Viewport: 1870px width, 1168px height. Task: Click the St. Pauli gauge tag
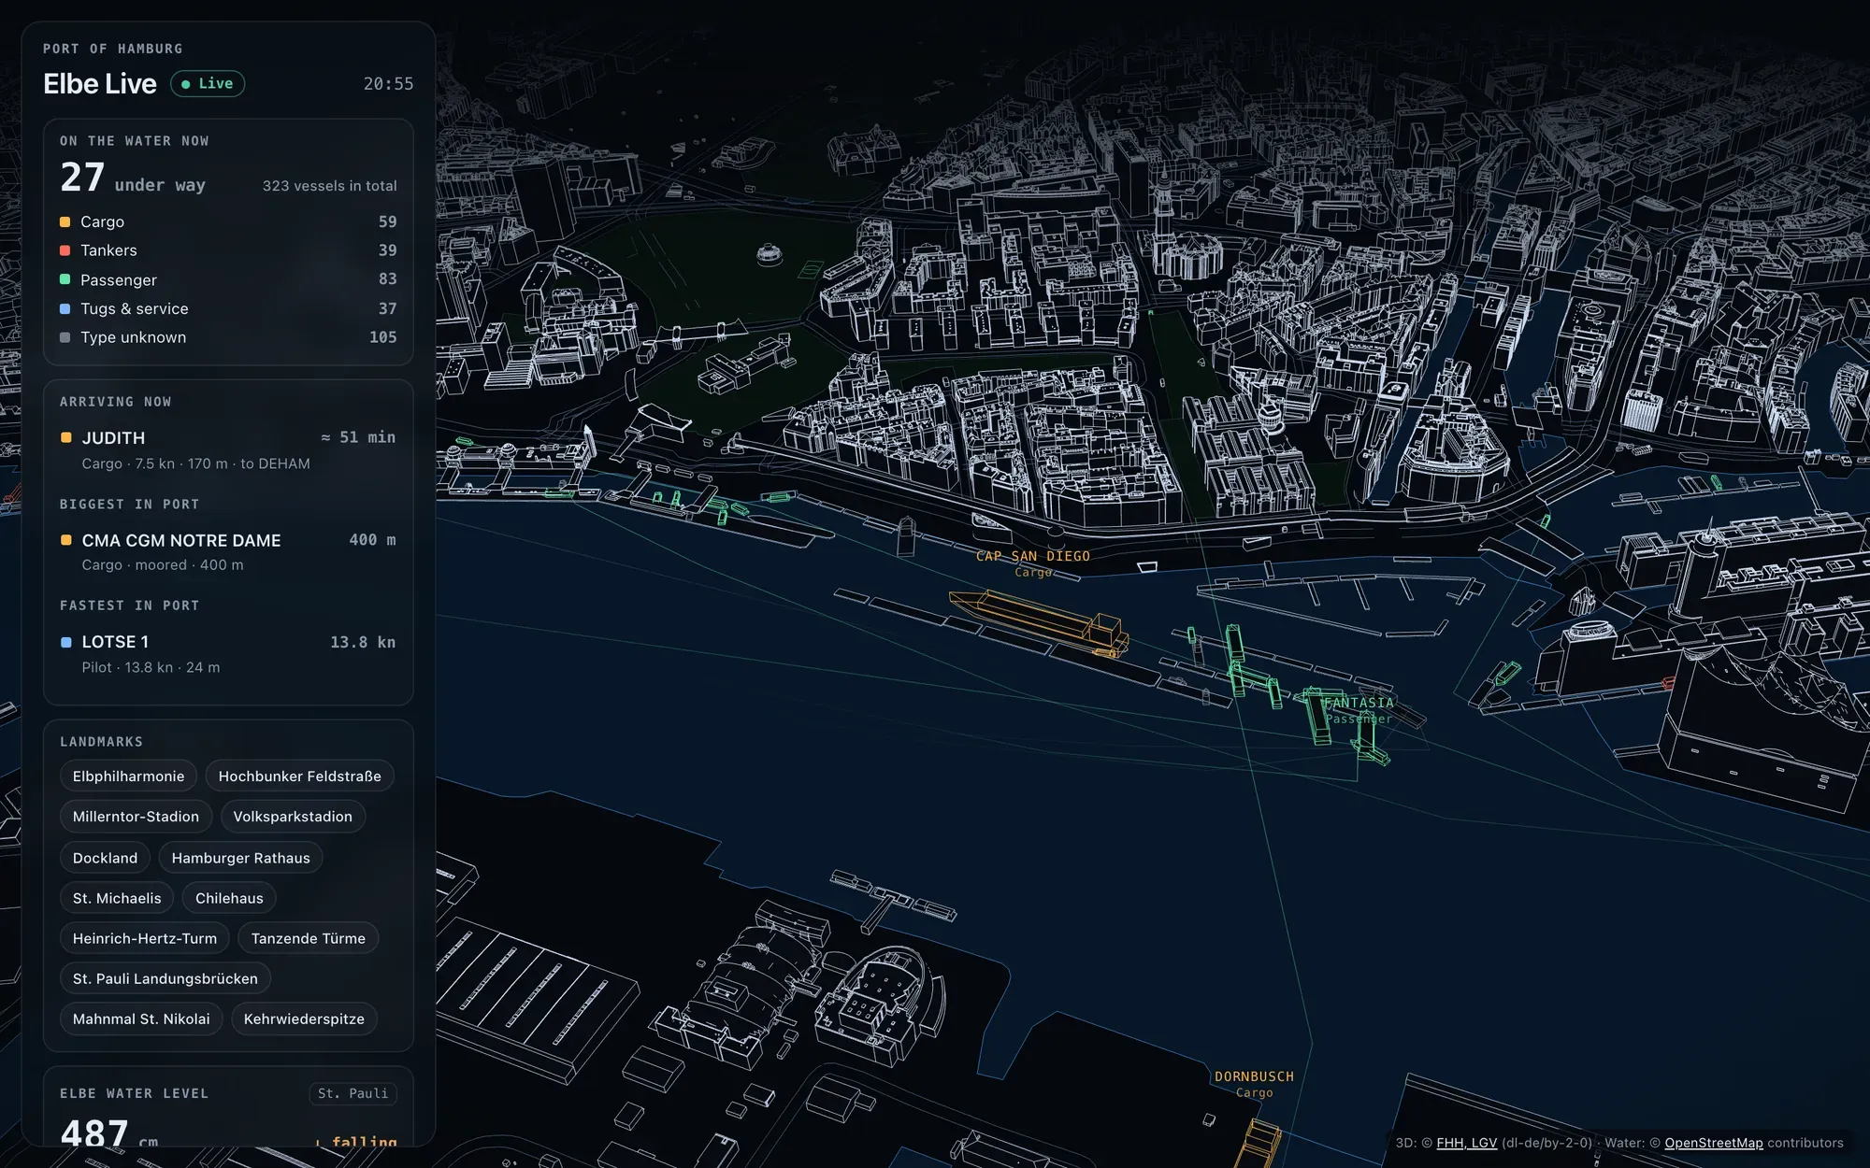tap(352, 1093)
